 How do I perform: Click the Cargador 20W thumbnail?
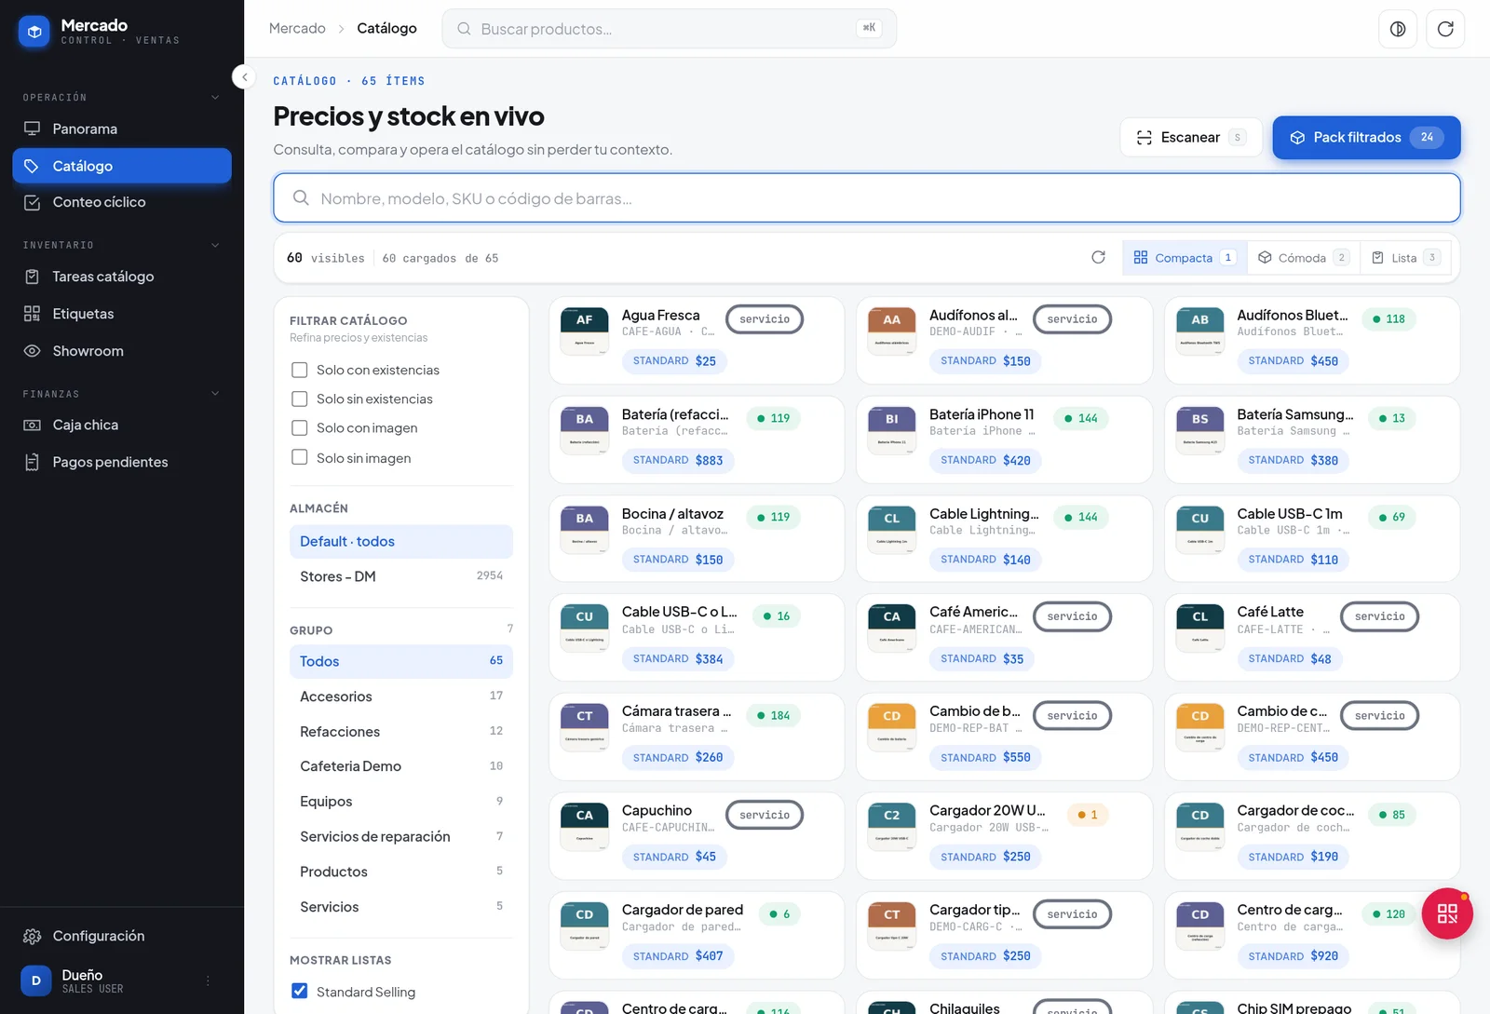(892, 827)
